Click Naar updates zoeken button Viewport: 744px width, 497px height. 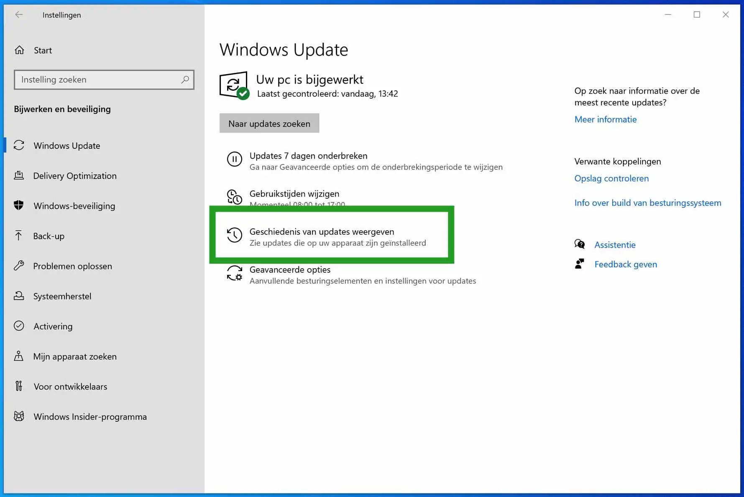tap(269, 123)
